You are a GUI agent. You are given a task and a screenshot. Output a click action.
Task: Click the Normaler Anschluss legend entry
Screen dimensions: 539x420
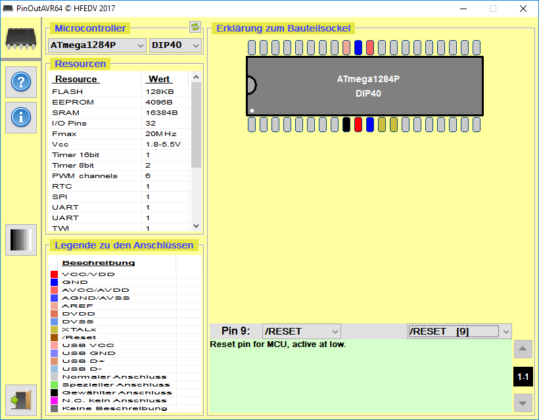pos(114,377)
